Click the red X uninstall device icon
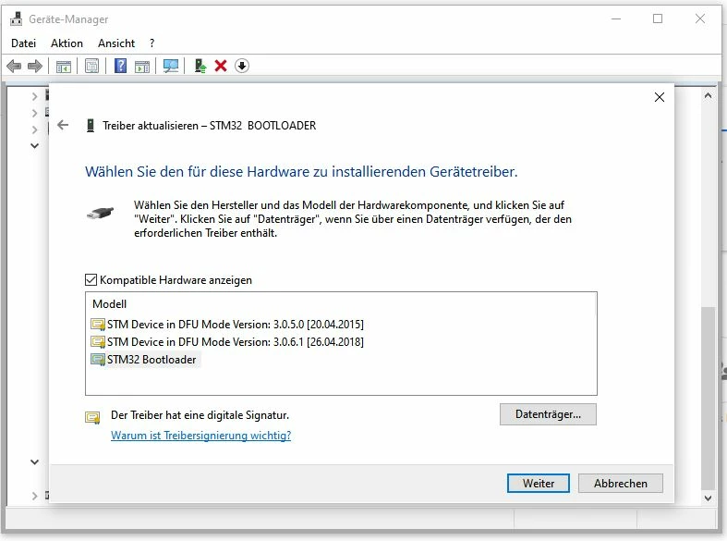This screenshot has height=541, width=727. [221, 66]
